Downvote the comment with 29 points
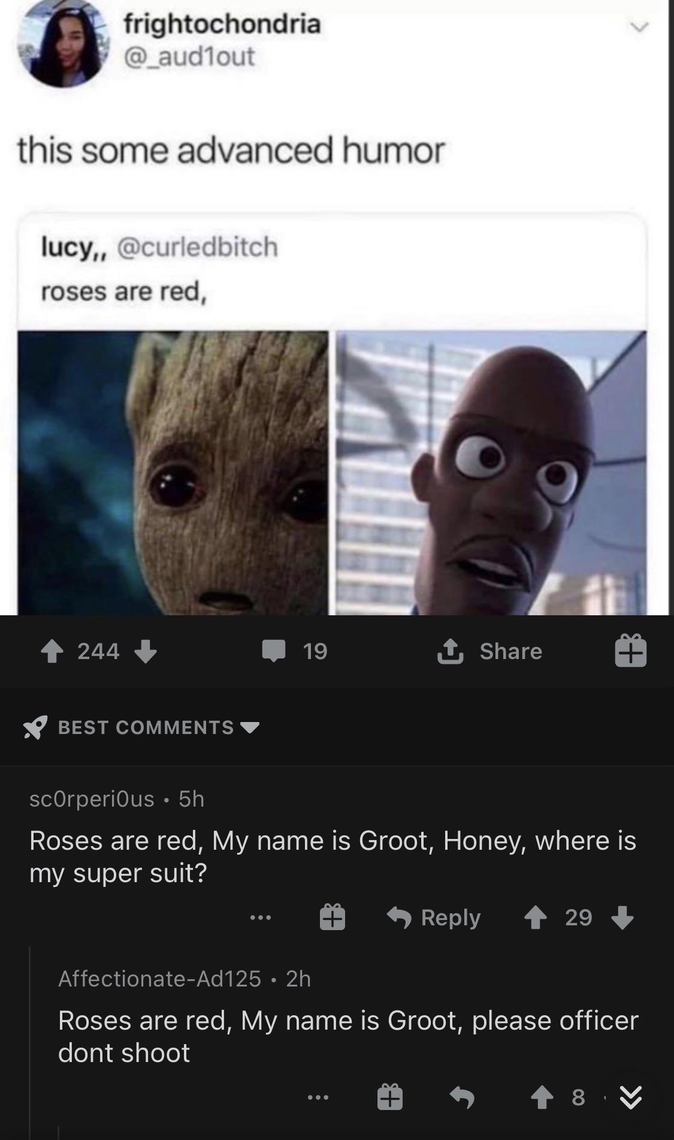Image resolution: width=674 pixels, height=1140 pixels. [x=622, y=918]
